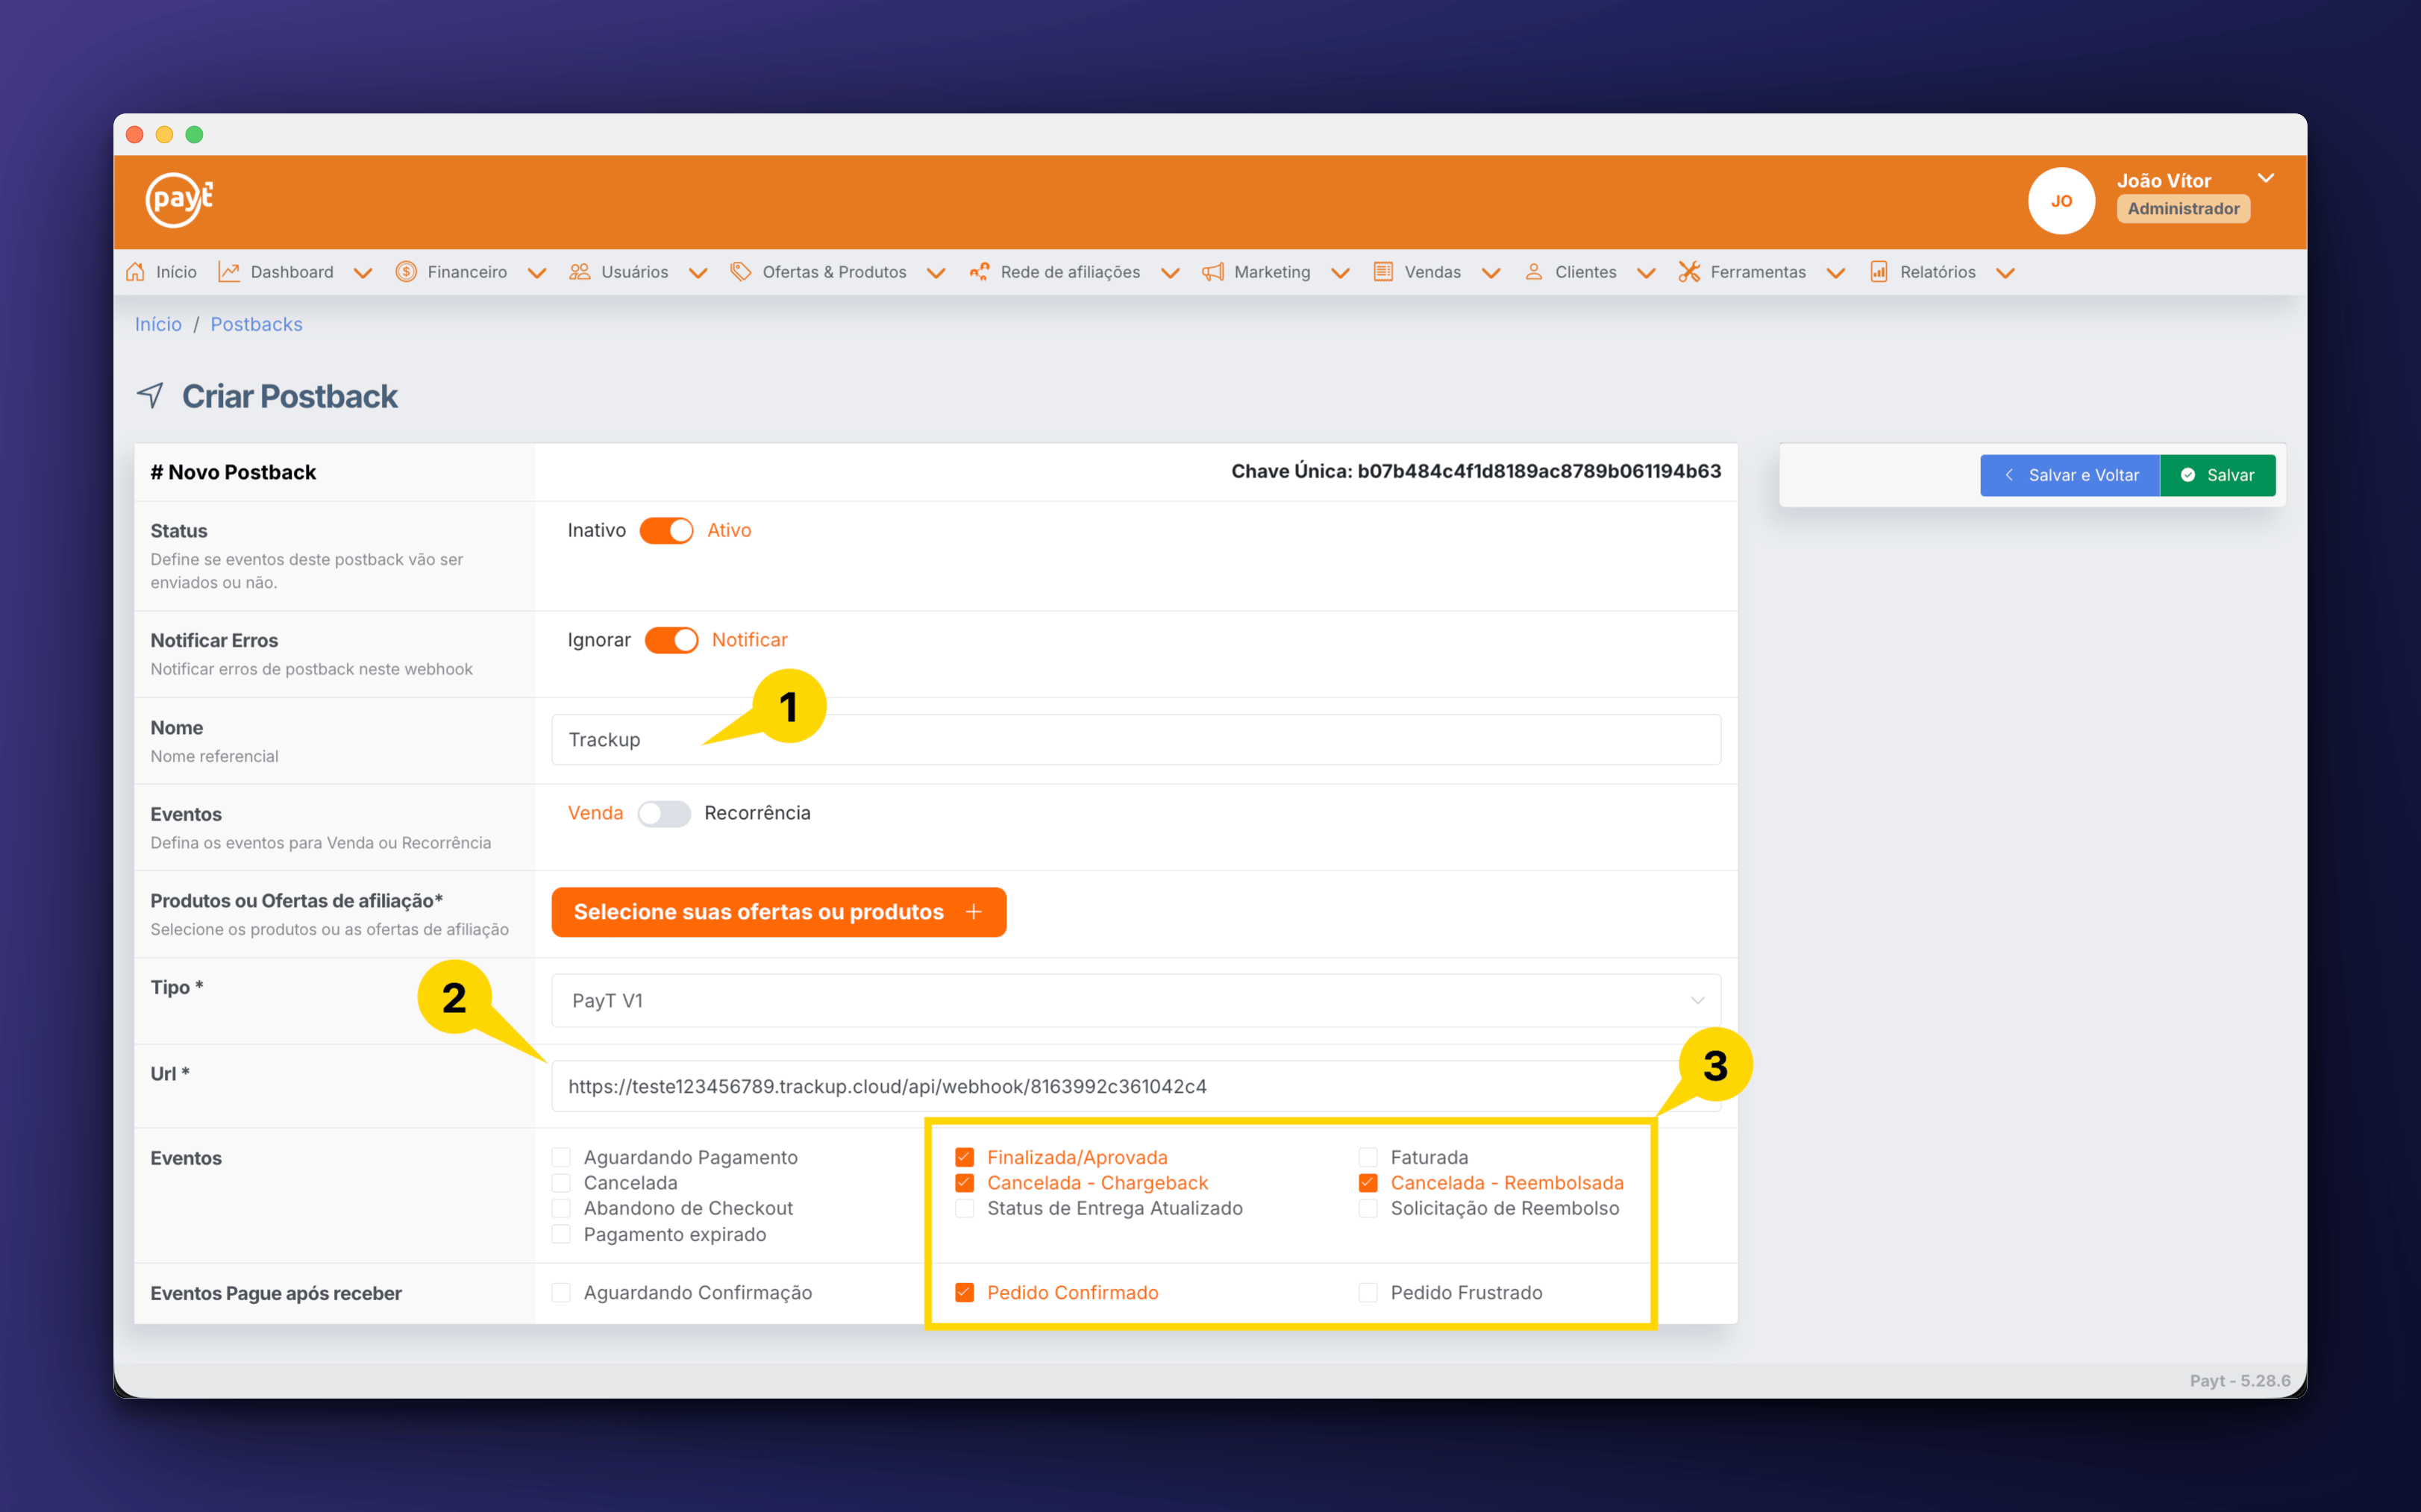Image resolution: width=2421 pixels, height=1512 pixels.
Task: Expand the Rede de afiliações chevron
Action: pos(1170,273)
